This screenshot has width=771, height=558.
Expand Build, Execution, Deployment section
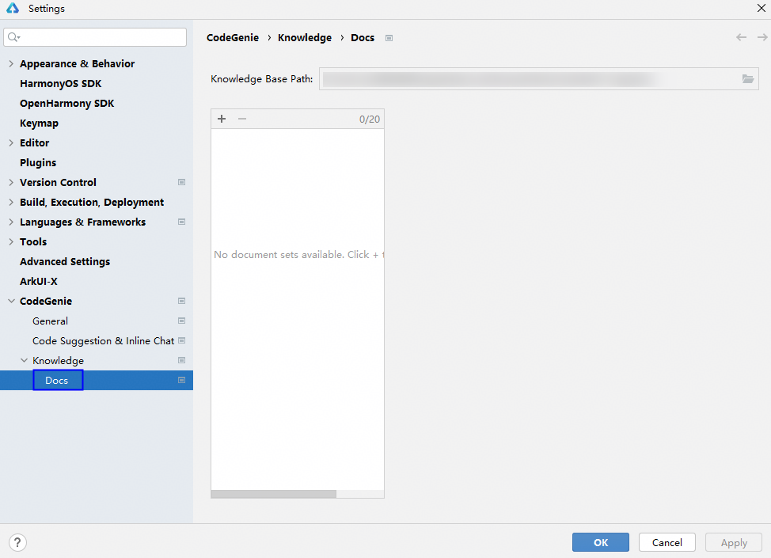tap(11, 203)
